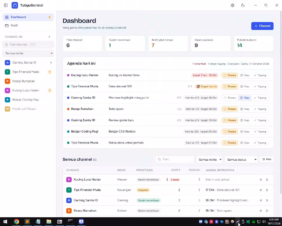Open Publish bulan ini stat card

(x=254, y=44)
